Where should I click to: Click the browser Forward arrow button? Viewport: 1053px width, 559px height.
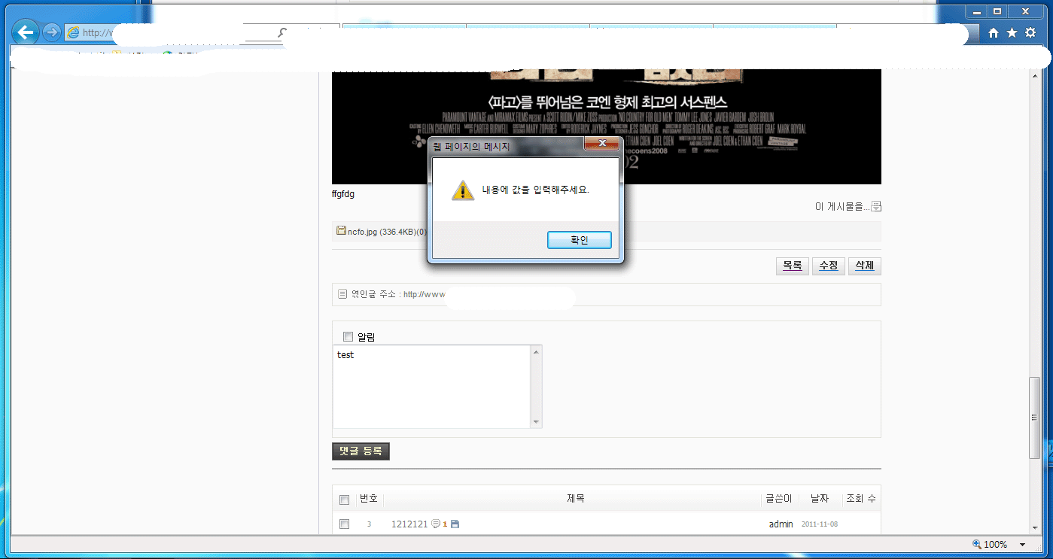(51, 32)
